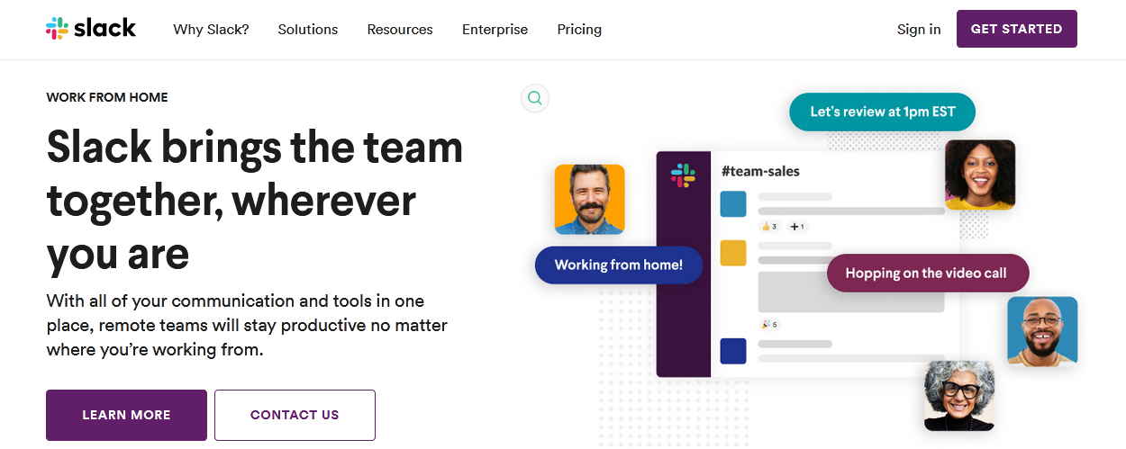The height and width of the screenshot is (449, 1126).
Task: Click the thumbs up reaction emoji
Action: tap(768, 227)
